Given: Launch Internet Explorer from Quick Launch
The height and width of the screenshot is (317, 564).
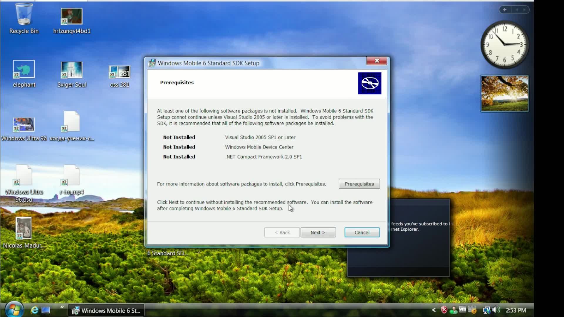Looking at the screenshot, I should tap(34, 310).
